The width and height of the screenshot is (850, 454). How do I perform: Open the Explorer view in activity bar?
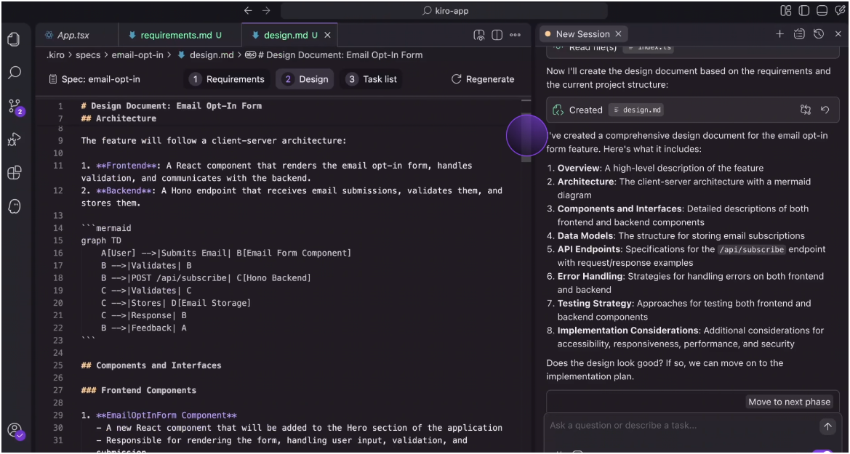coord(14,39)
